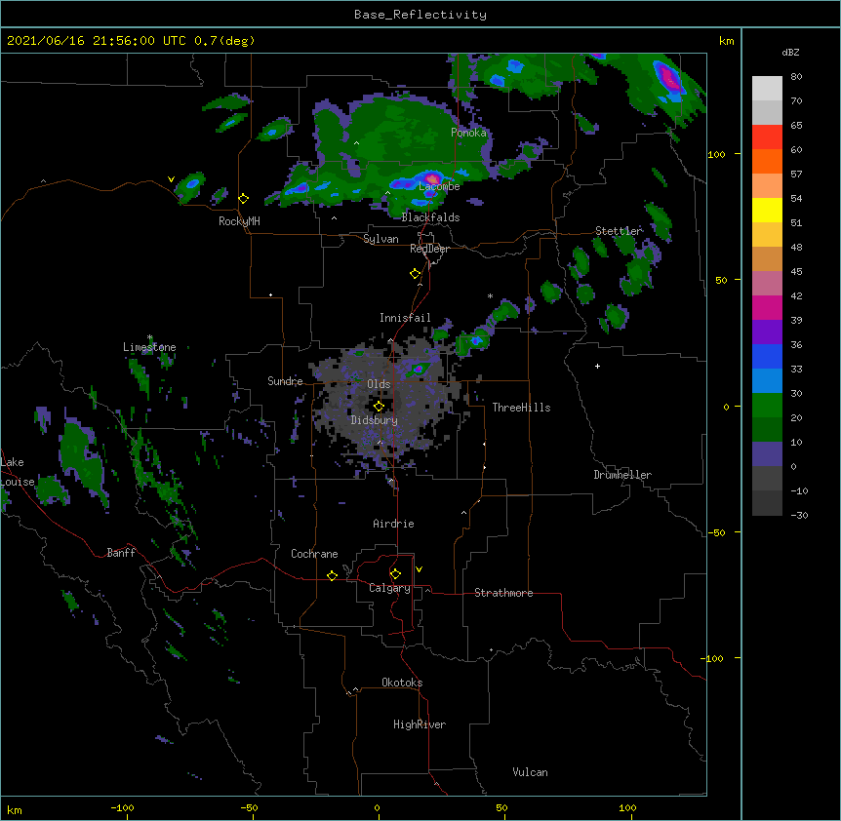Click the Limestone label
Image resolution: width=841 pixels, height=821 pixels.
tap(149, 347)
